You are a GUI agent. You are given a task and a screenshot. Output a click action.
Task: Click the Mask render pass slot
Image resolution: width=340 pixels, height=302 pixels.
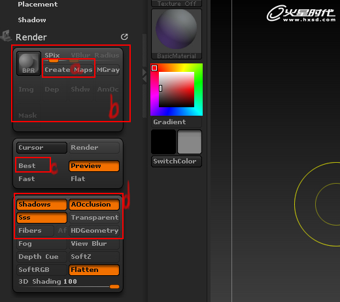(28, 116)
